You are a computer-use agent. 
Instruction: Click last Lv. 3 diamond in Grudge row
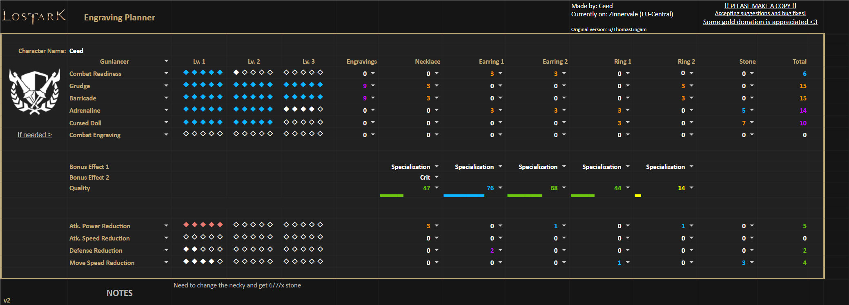tap(320, 85)
